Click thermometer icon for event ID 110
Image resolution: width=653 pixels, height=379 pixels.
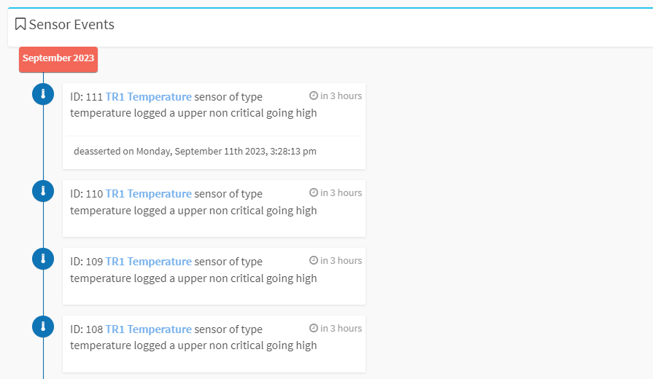click(43, 191)
